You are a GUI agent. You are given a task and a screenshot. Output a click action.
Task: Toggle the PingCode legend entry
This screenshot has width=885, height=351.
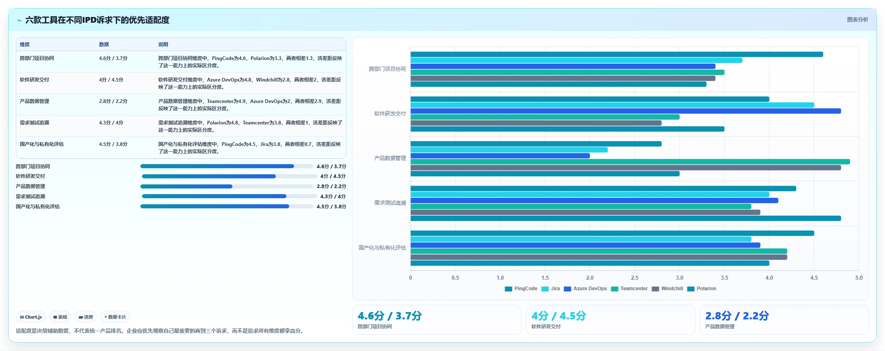point(521,289)
